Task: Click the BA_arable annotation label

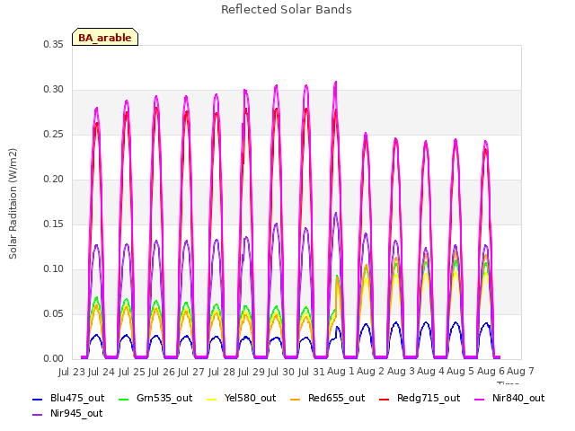Action: 105,38
